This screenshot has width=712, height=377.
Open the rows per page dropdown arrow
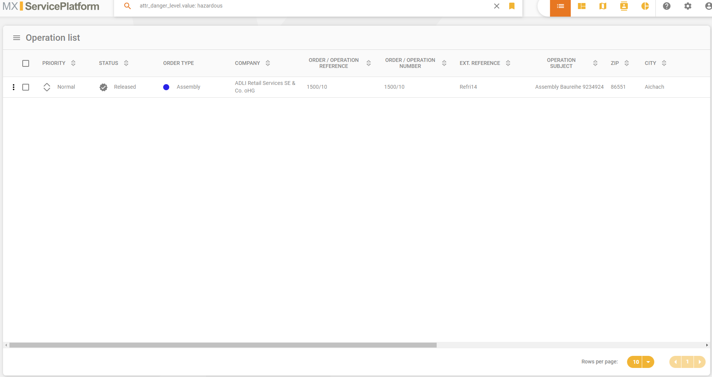pos(648,362)
